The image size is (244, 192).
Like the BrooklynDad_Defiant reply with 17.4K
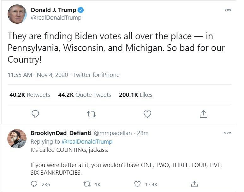click(137, 184)
